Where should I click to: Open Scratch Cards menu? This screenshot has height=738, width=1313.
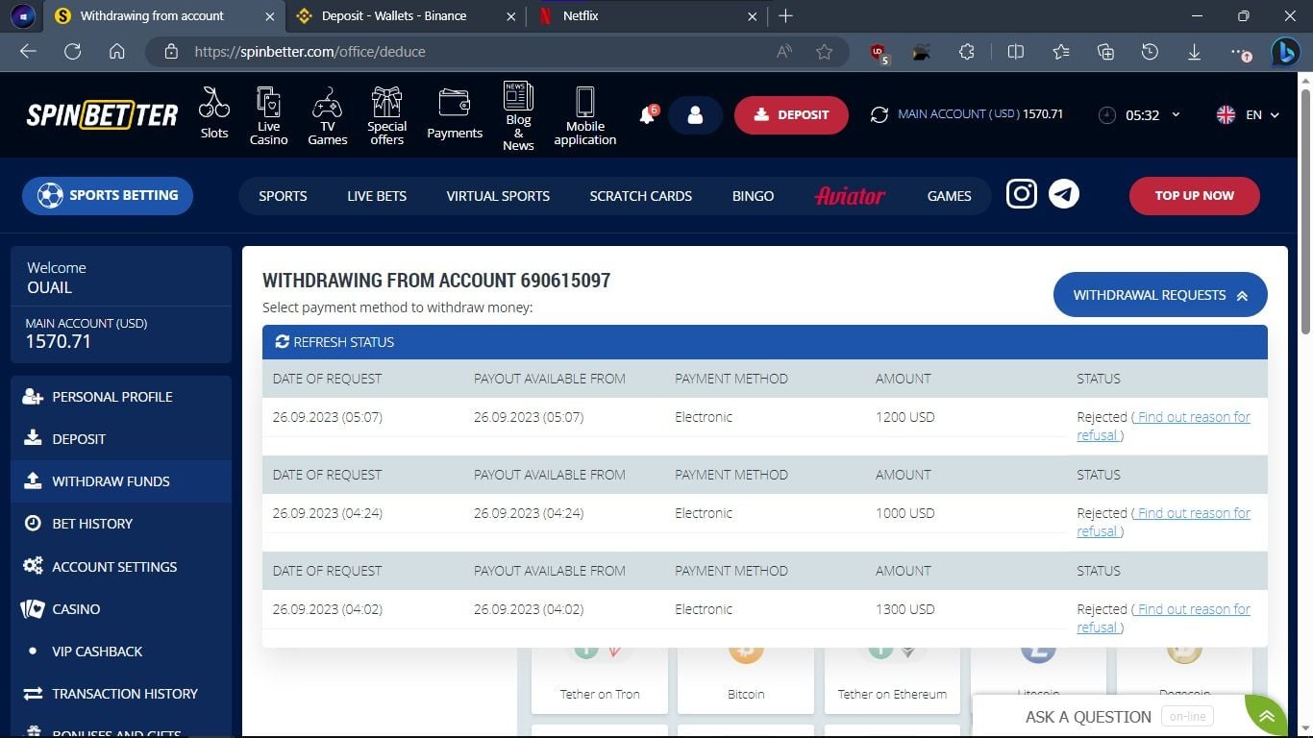(641, 195)
